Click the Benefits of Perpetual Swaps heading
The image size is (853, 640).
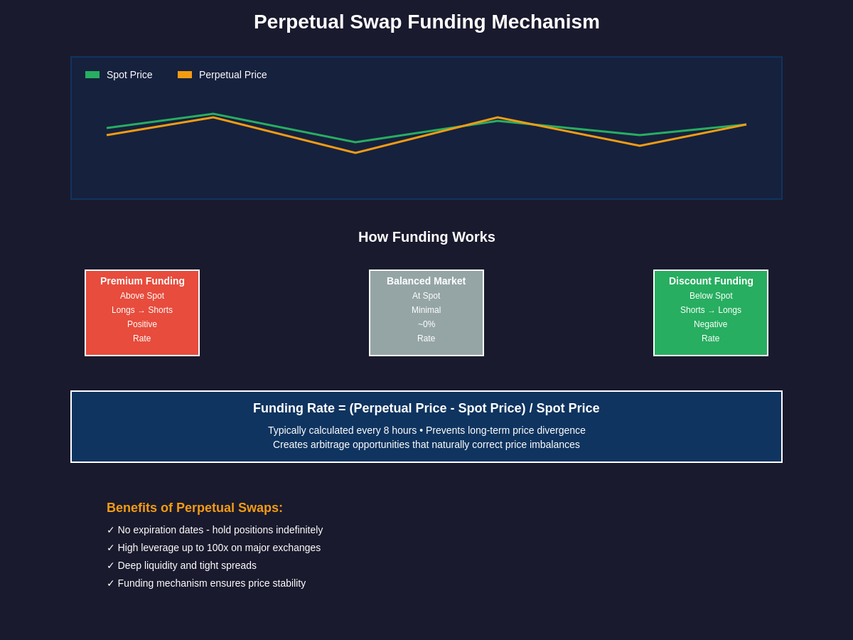tap(195, 508)
